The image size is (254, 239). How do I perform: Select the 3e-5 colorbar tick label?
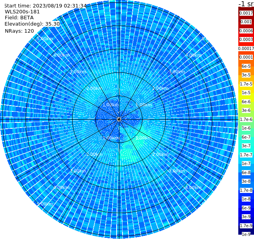(246, 75)
